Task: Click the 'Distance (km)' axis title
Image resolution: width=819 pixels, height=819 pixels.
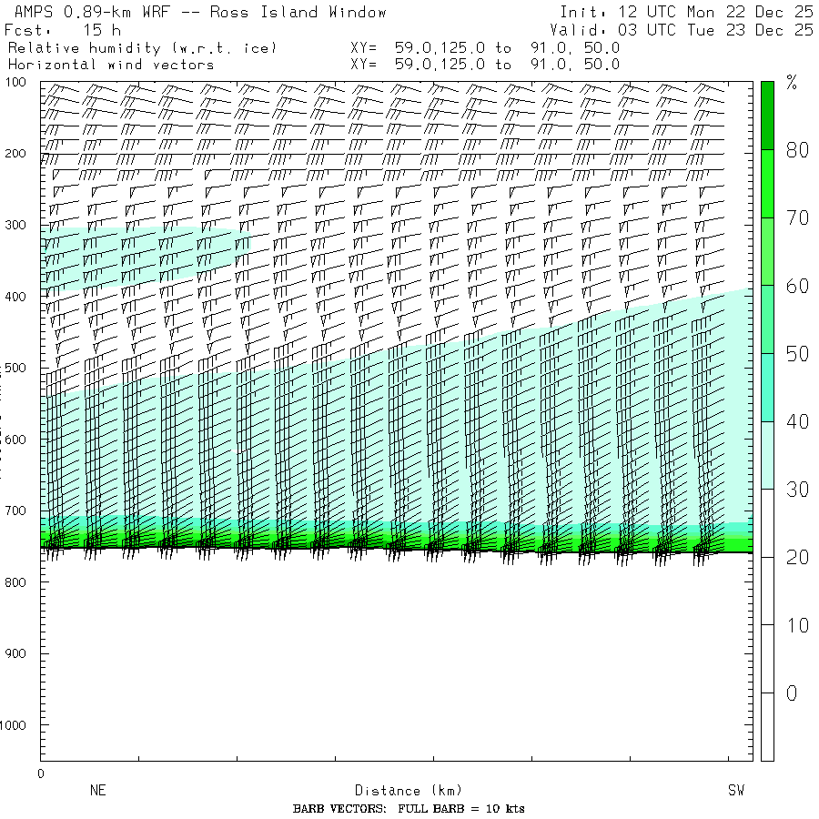Action: [409, 790]
